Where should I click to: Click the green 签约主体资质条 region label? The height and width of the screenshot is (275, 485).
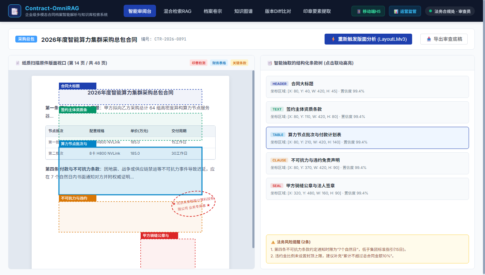pyautogui.click(x=78, y=110)
